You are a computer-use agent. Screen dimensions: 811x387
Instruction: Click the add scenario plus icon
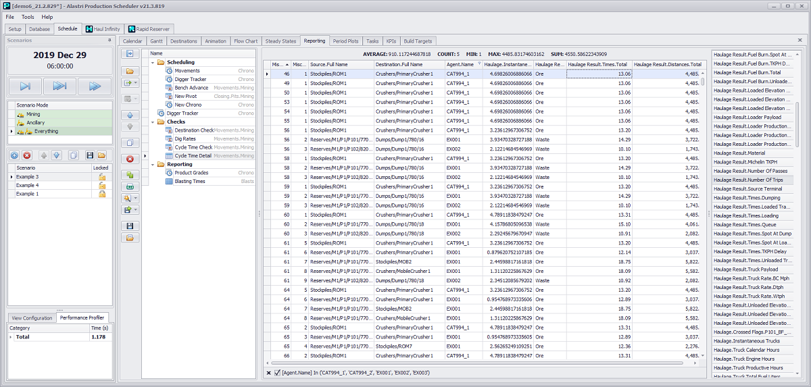14,155
